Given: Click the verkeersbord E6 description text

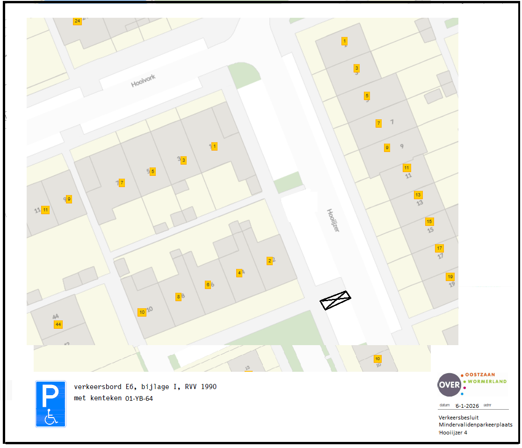Looking at the screenshot, I should click(x=145, y=387).
